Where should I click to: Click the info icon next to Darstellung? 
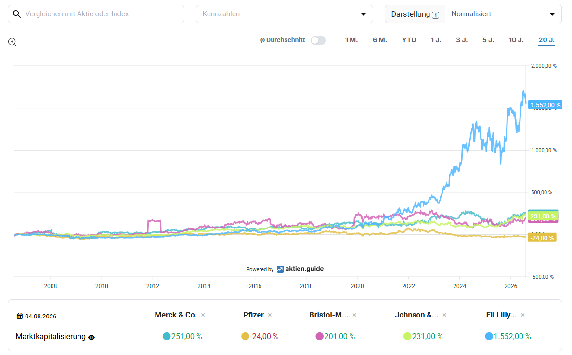[x=436, y=15]
